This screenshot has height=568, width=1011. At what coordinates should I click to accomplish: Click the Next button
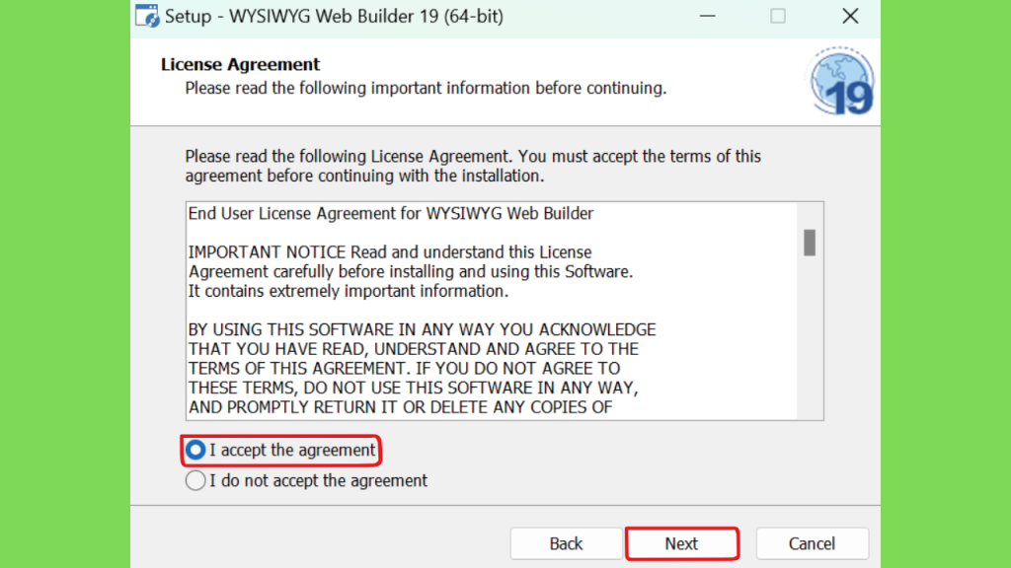[x=681, y=543]
